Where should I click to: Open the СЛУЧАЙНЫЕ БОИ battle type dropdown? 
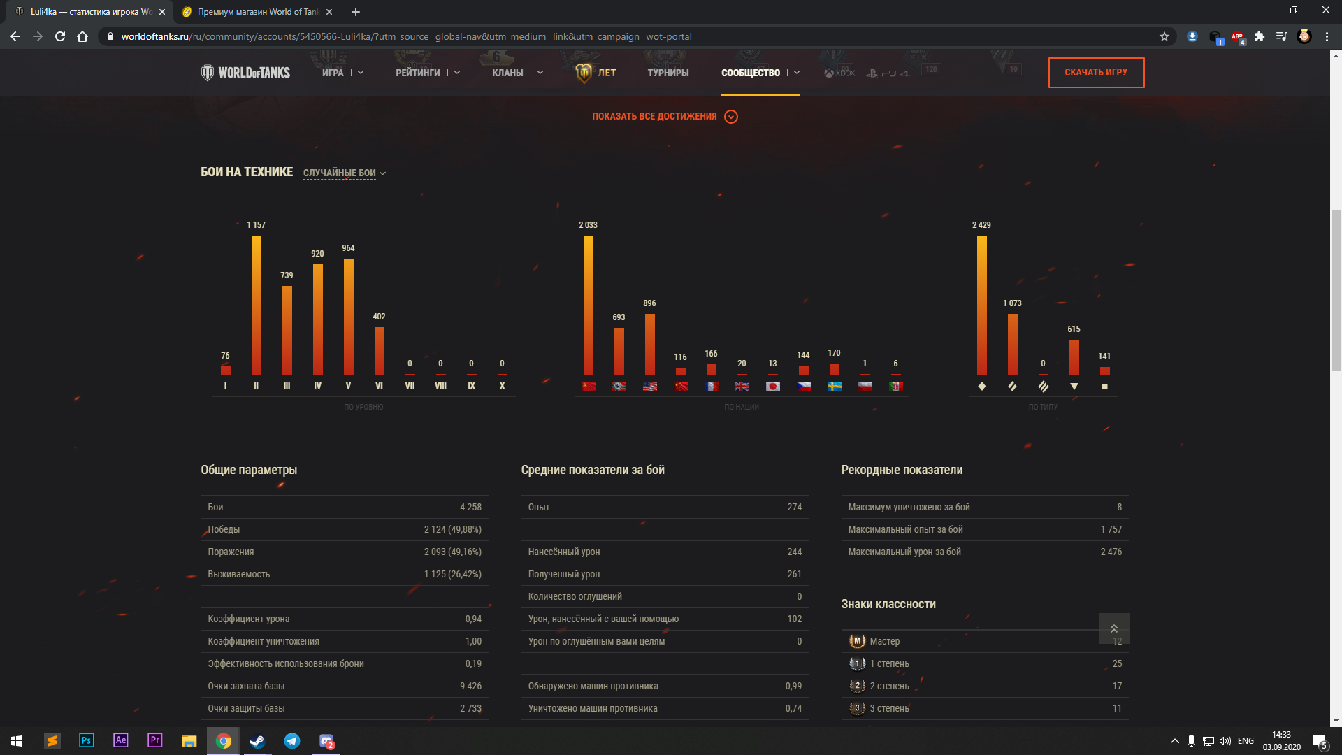tap(345, 173)
